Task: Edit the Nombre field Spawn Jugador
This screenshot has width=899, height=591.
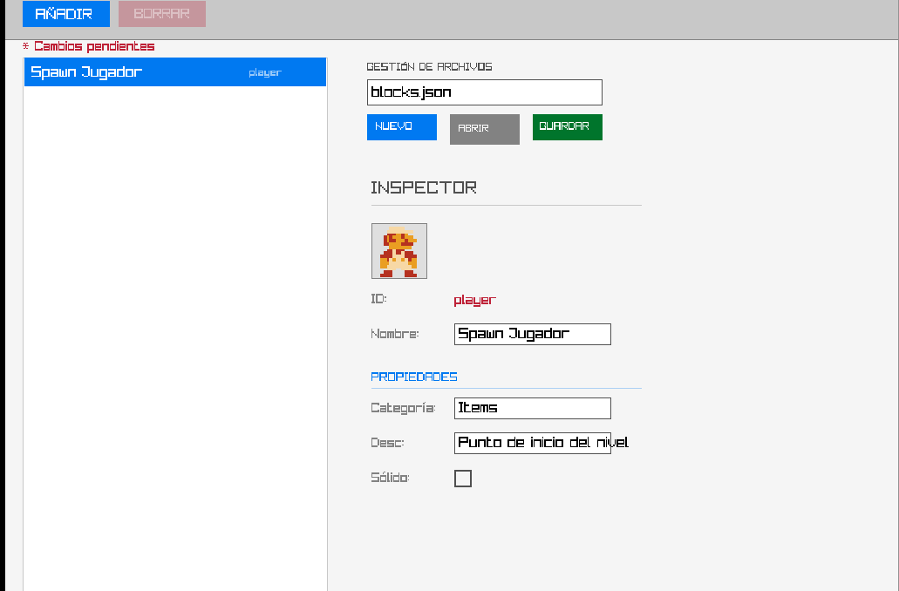Action: tap(532, 334)
